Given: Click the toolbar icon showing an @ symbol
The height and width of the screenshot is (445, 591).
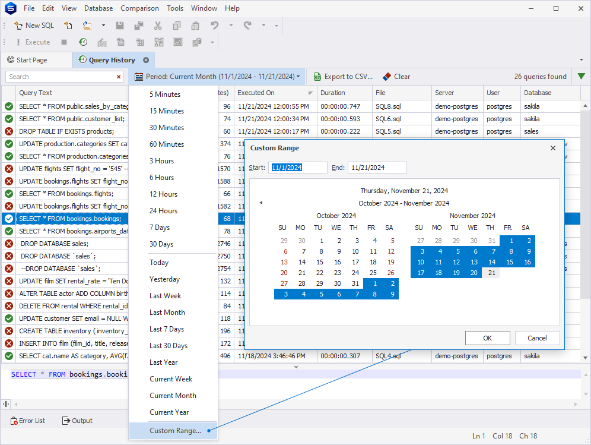Looking at the screenshot, I should click(x=102, y=42).
